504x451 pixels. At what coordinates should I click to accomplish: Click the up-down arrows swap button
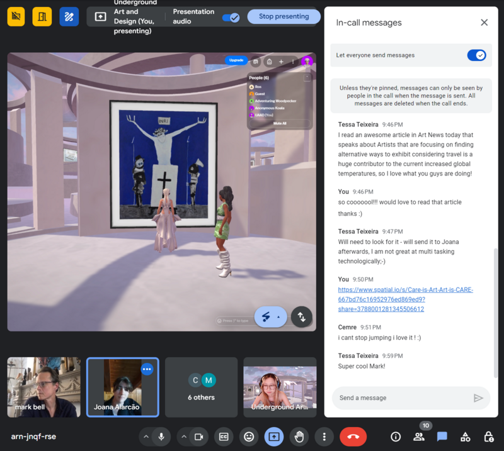pos(302,317)
